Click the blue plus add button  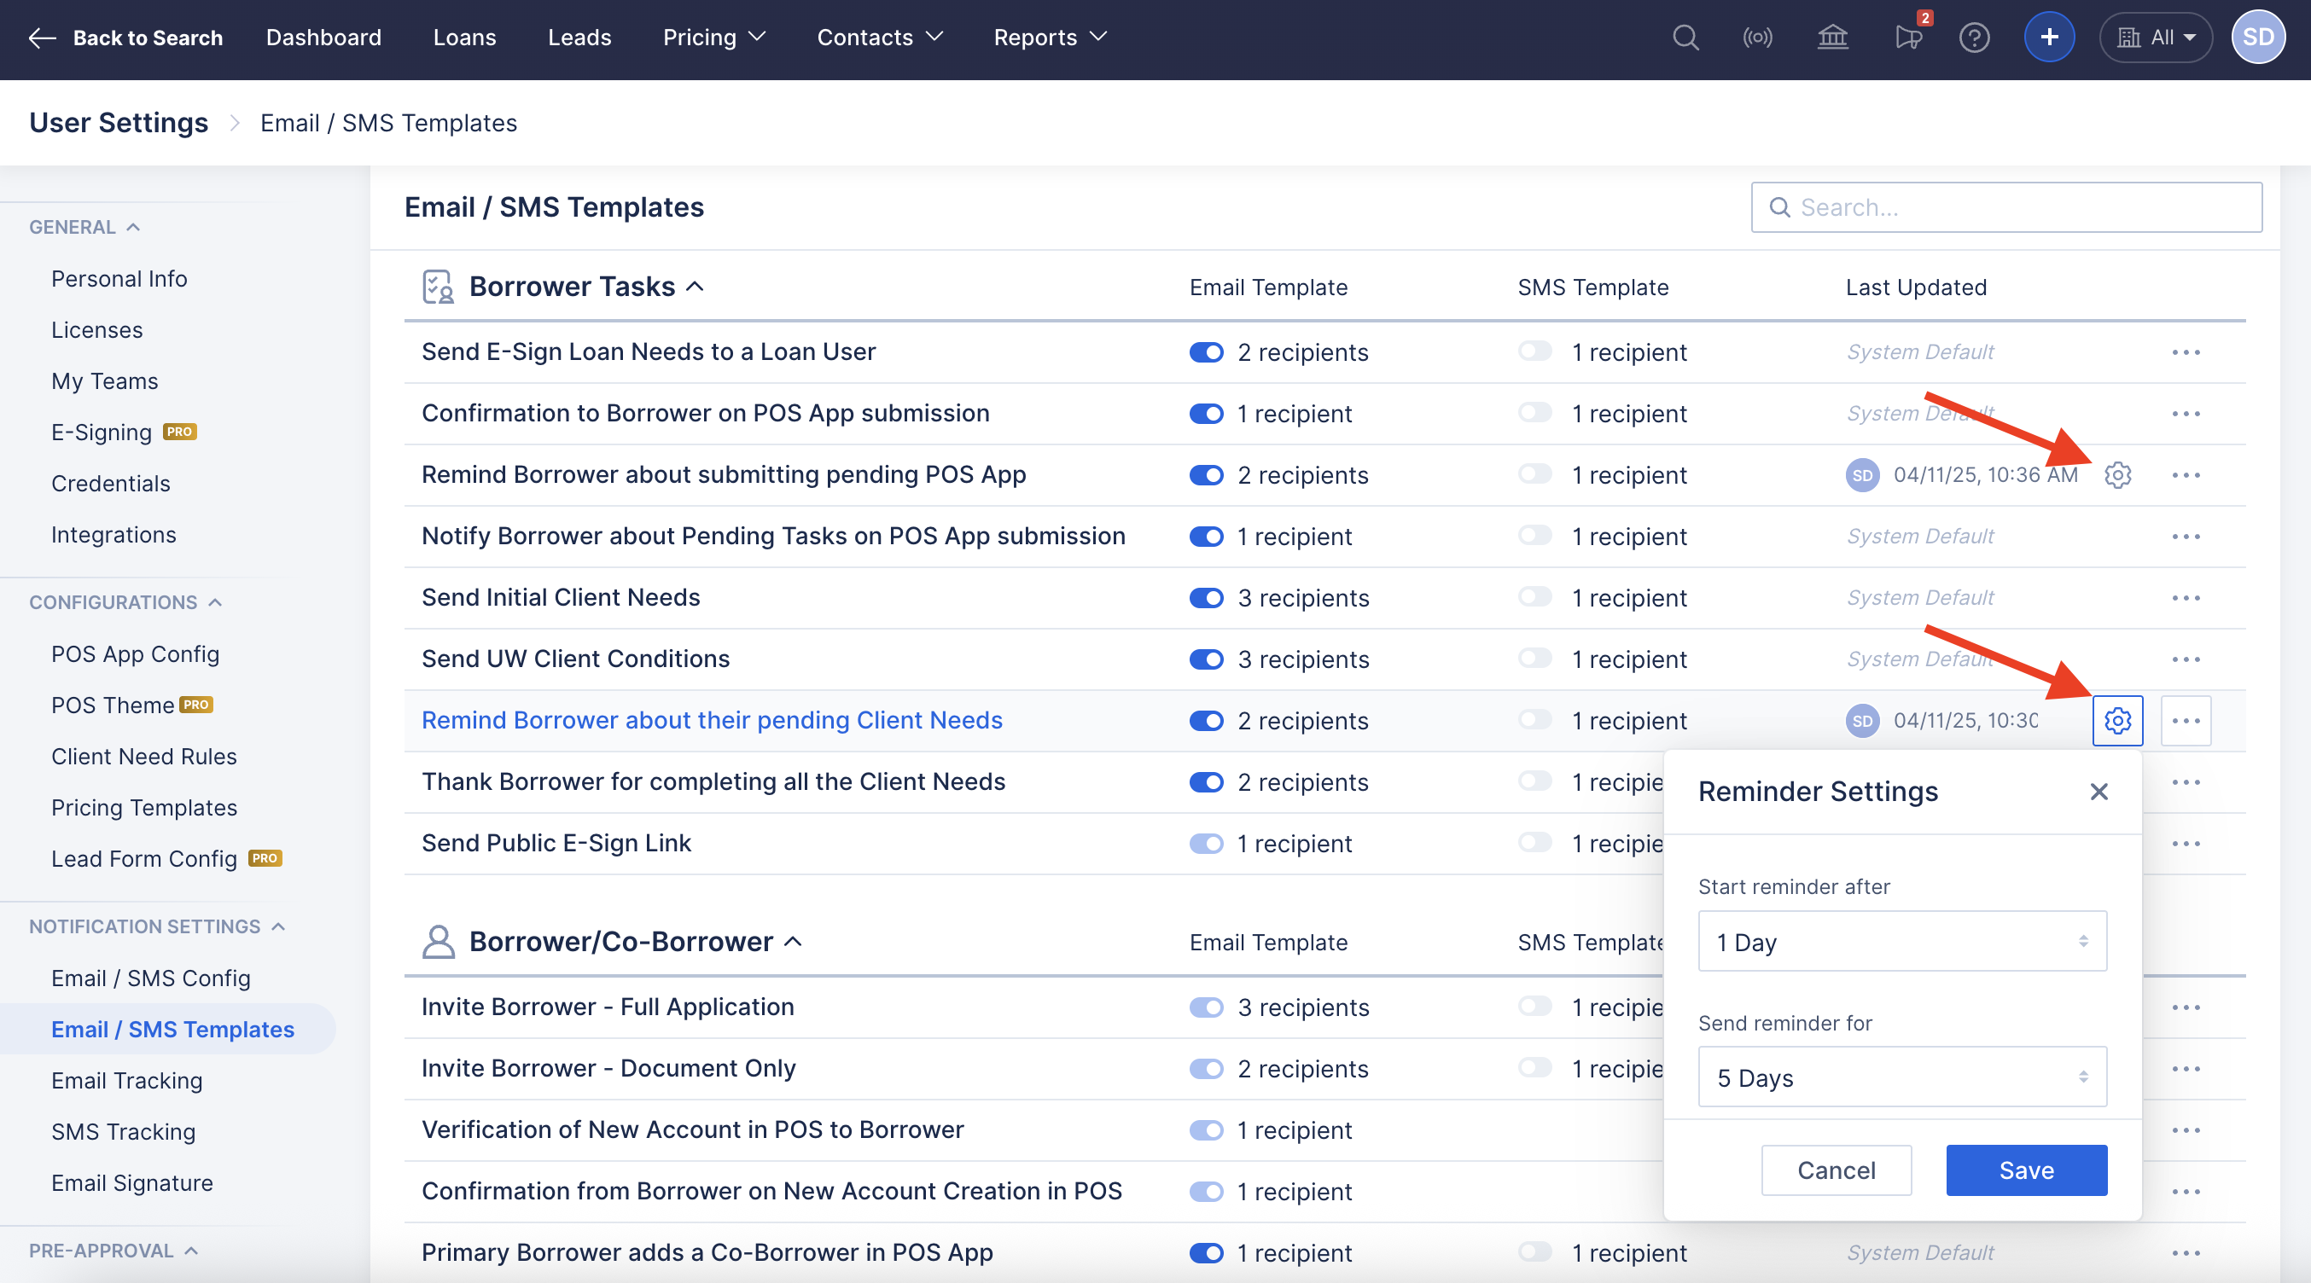2049,38
